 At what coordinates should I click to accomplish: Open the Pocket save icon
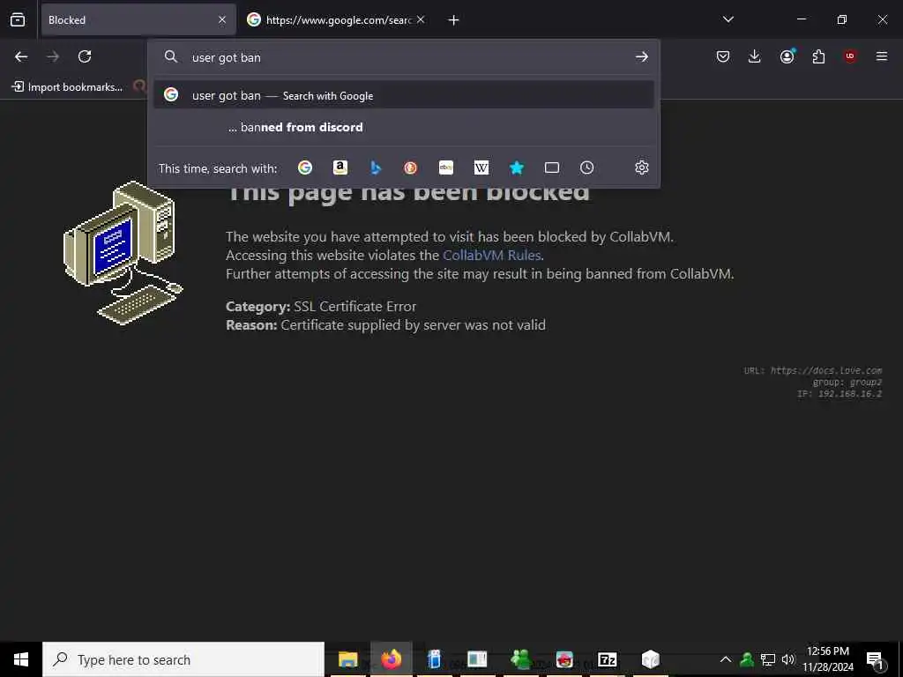tap(723, 56)
